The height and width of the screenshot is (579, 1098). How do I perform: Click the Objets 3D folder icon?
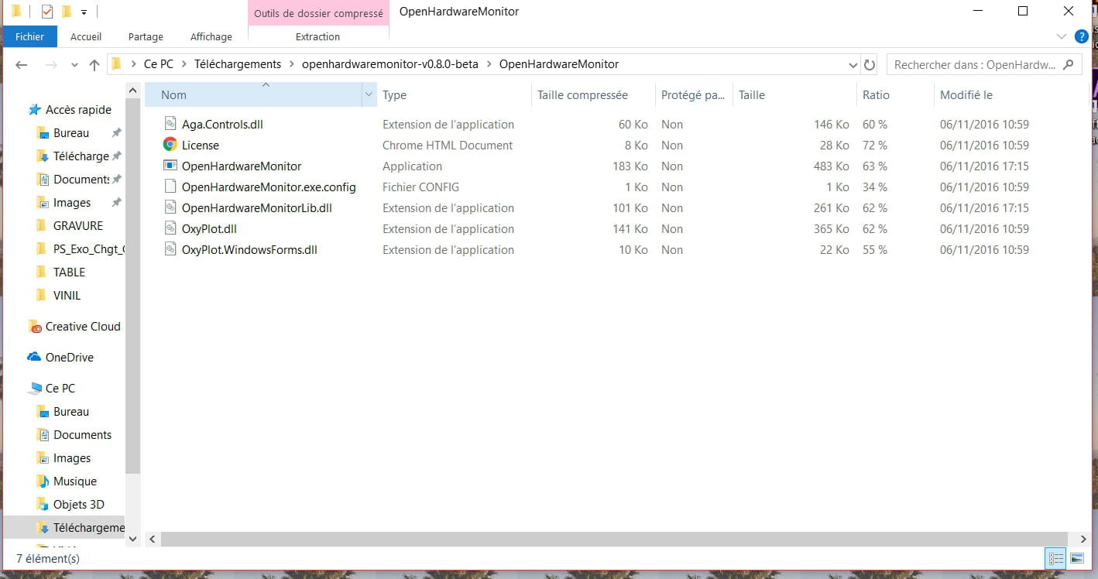click(43, 505)
